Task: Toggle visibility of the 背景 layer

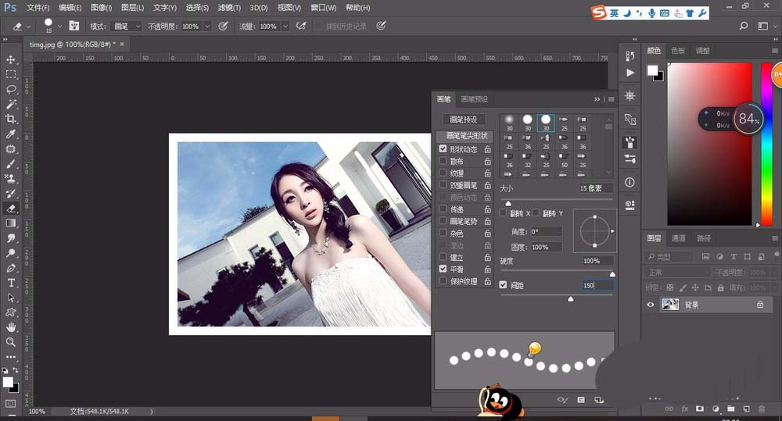Action: [650, 305]
